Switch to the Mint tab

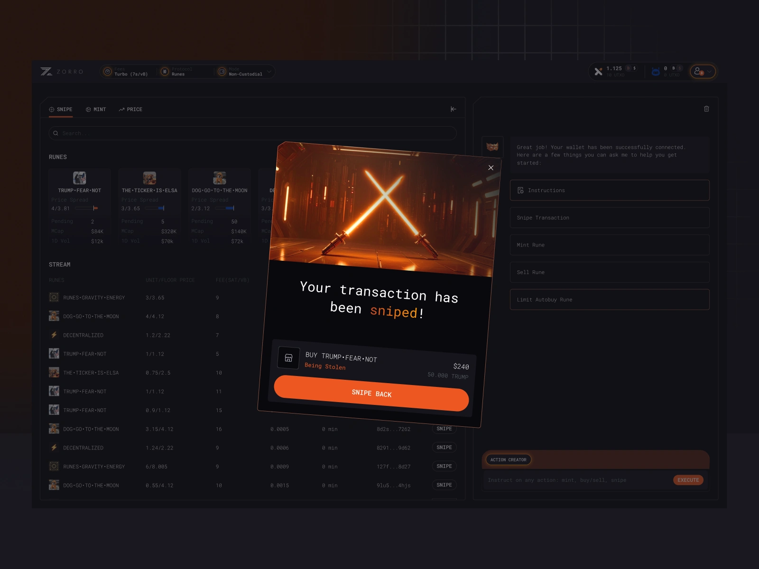coord(96,110)
